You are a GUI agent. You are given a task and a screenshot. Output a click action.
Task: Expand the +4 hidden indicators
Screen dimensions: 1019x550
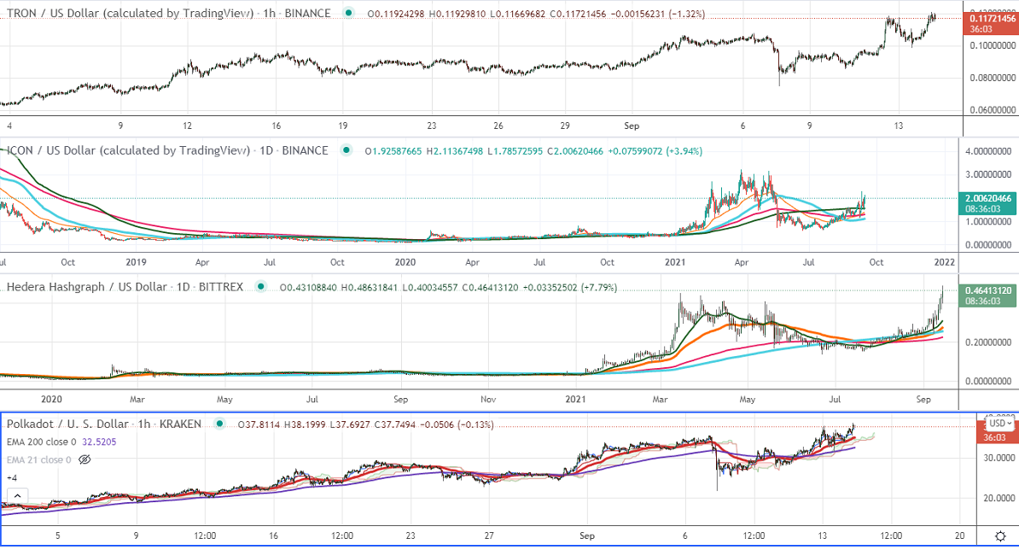(12, 478)
